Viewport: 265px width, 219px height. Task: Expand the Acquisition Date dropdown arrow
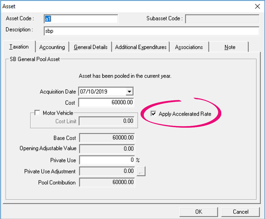click(130, 92)
